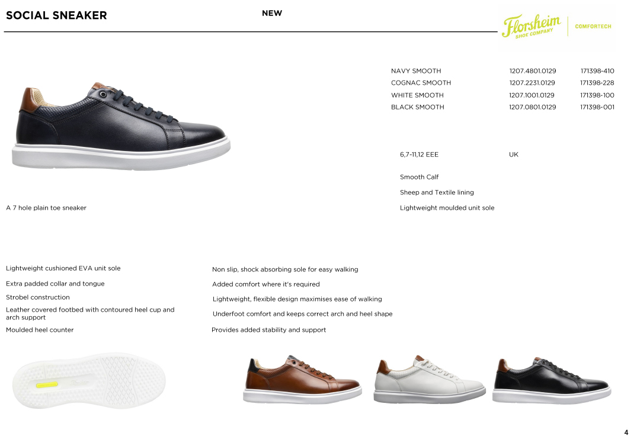
Task: Click the White Smooth colour name
Action: [x=417, y=95]
